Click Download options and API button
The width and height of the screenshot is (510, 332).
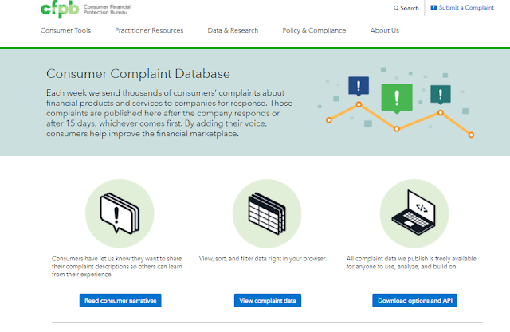point(414,300)
